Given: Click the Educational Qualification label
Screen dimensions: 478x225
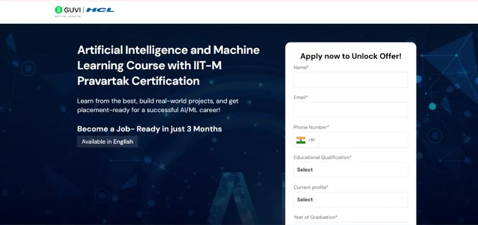Looking at the screenshot, I should 322,157.
